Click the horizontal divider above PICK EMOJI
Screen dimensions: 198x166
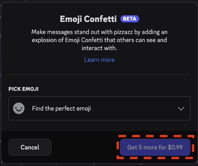(99, 74)
